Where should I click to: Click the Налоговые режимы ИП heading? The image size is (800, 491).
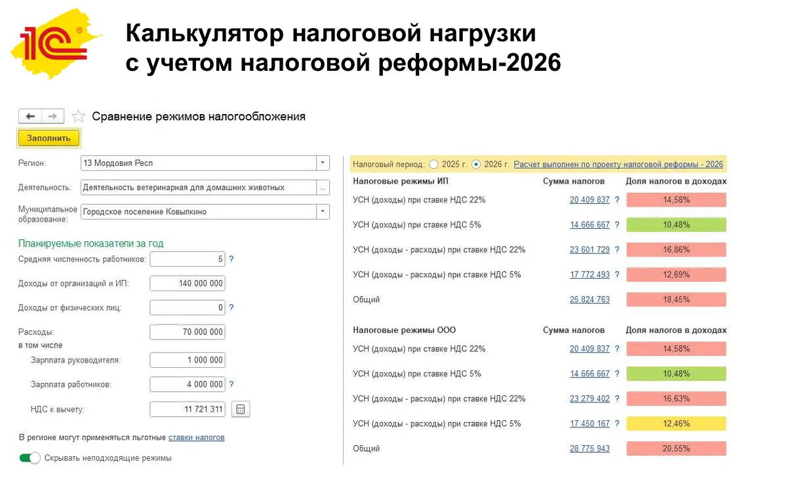point(401,181)
